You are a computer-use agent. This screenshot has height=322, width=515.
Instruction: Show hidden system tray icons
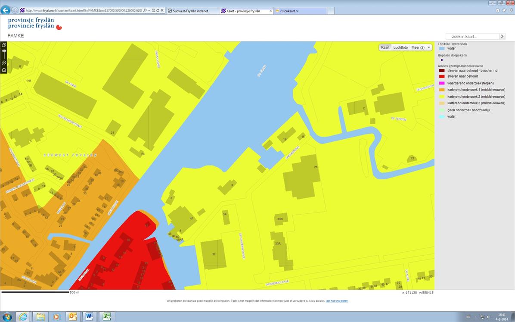click(475, 317)
